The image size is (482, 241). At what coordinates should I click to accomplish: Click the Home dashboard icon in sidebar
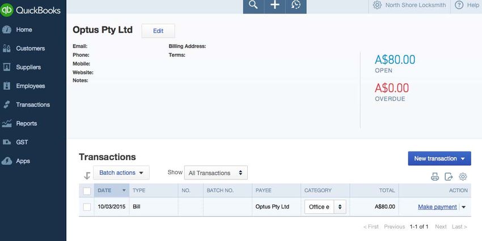[x=7, y=29]
